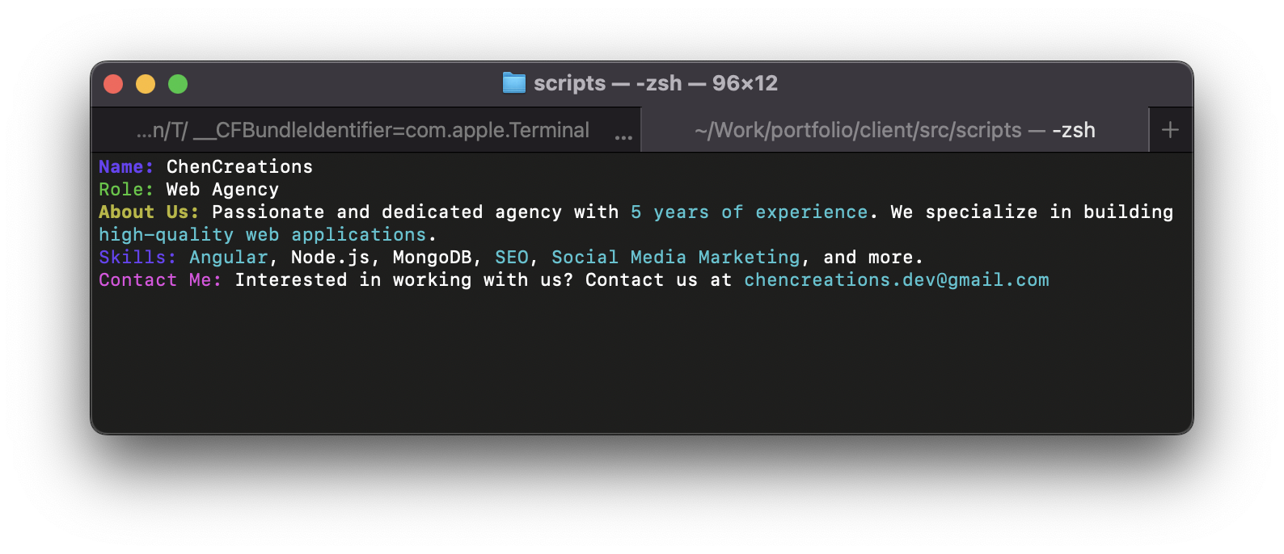Viewport: 1284px width, 554px height.
Task: Click the "high-quality web applications" text
Action: tap(262, 235)
